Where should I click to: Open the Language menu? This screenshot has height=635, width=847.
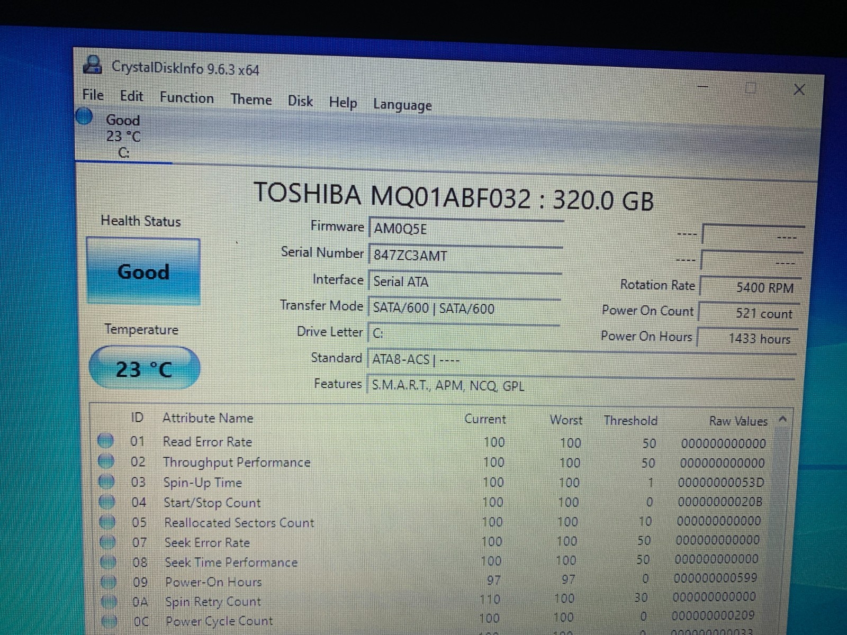(402, 105)
